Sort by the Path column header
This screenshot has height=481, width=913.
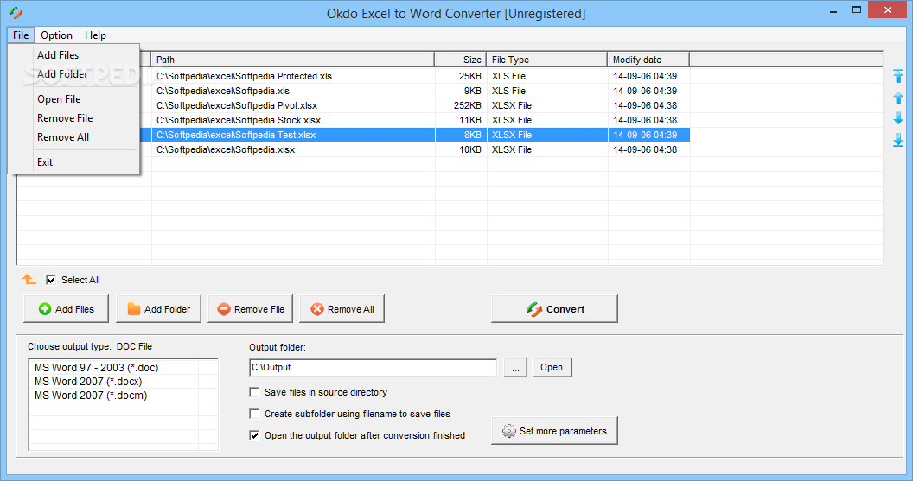coord(293,60)
